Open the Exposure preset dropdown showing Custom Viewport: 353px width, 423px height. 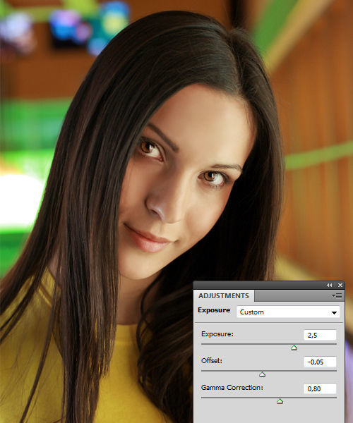coord(288,312)
